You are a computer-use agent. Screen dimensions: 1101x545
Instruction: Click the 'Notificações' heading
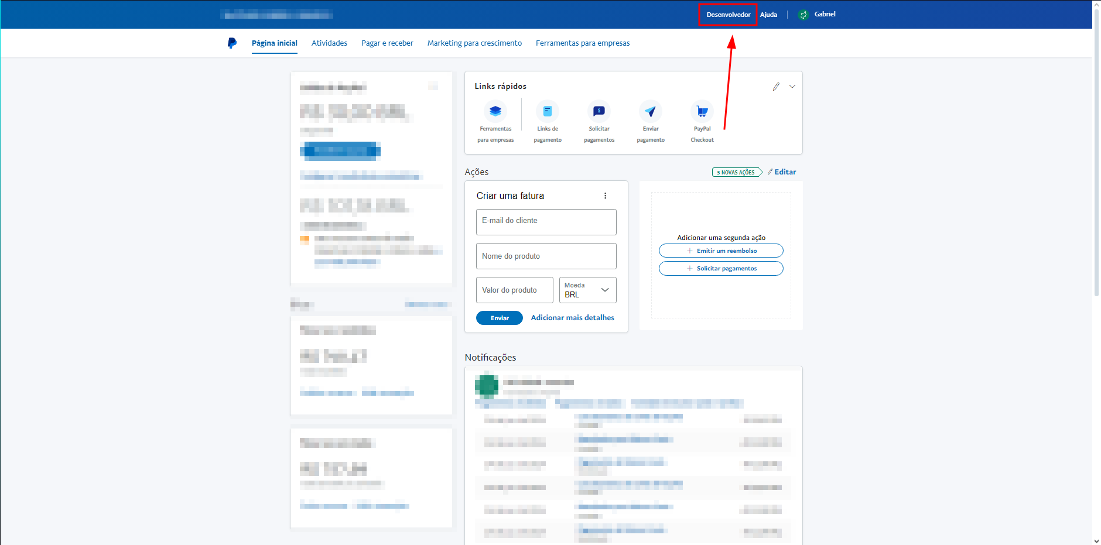tap(490, 357)
